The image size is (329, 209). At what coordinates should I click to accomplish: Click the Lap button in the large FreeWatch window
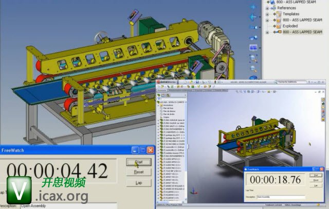pyautogui.click(x=139, y=183)
